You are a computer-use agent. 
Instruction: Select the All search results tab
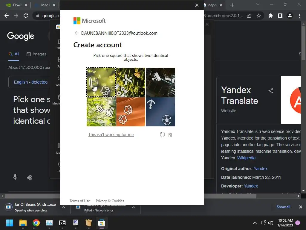(x=14, y=54)
